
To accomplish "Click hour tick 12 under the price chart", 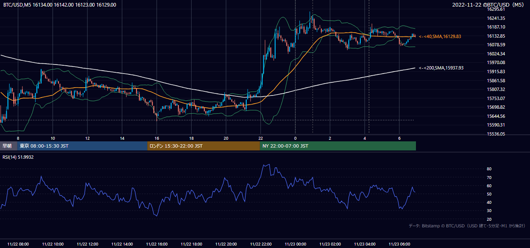I will coord(87,138).
